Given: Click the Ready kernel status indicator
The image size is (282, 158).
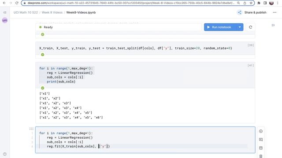Looking at the screenshot, I should (46, 27).
